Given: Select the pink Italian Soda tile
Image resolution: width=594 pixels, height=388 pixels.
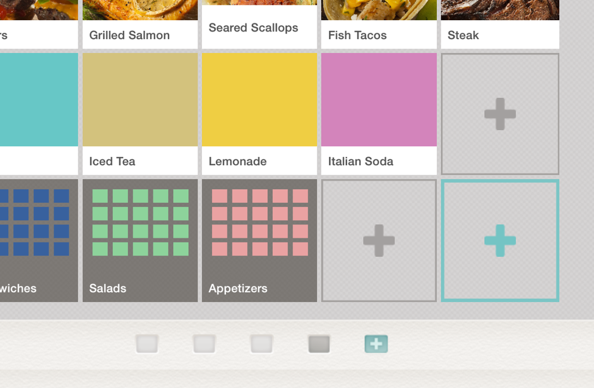Looking at the screenshot, I should click(x=379, y=114).
